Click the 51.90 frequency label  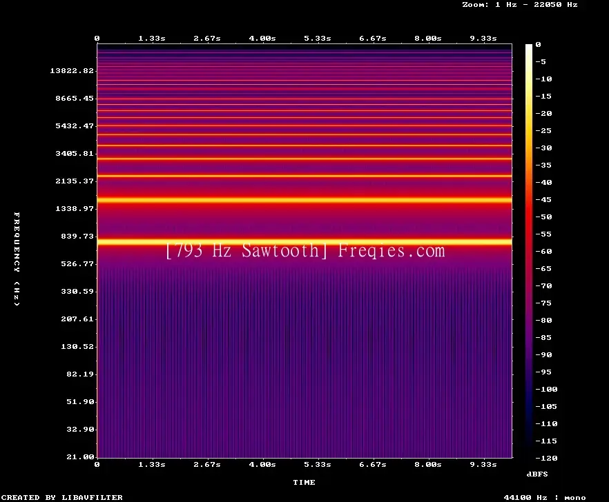tap(80, 401)
